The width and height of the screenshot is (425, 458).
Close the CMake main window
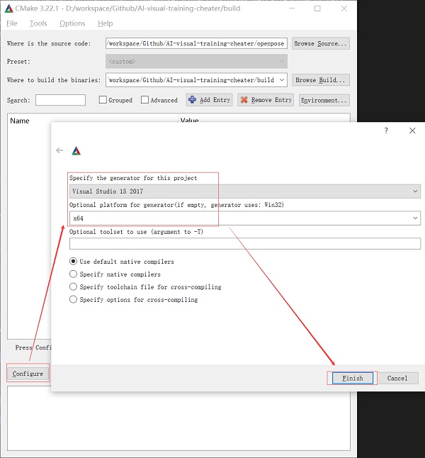344,9
